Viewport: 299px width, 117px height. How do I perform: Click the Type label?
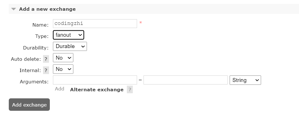pyautogui.click(x=42, y=36)
